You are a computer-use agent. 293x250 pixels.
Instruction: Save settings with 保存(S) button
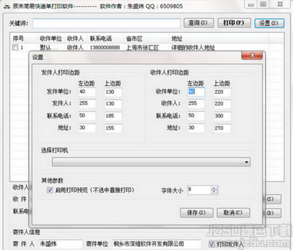click(x=197, y=213)
